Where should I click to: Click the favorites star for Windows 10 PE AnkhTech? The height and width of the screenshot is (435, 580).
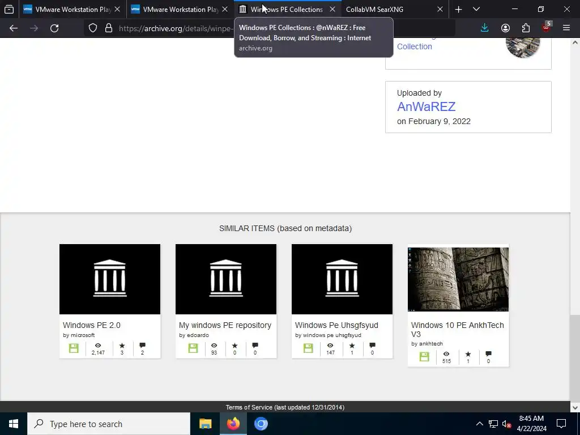[x=468, y=354]
